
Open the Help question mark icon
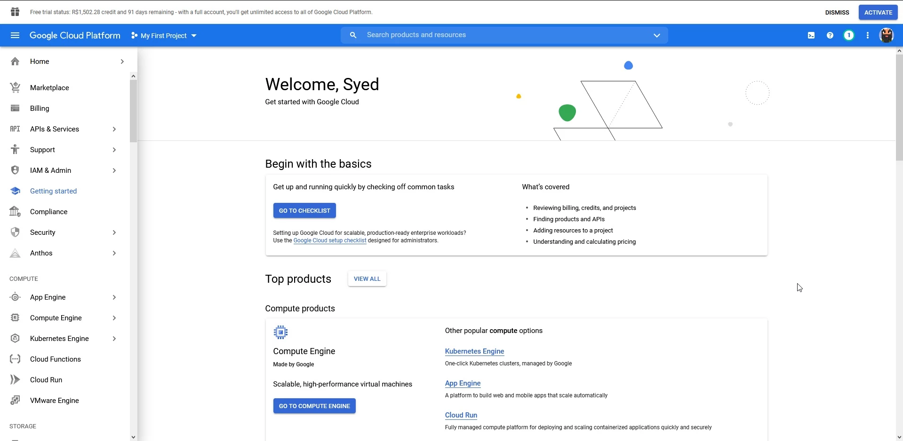pos(830,35)
